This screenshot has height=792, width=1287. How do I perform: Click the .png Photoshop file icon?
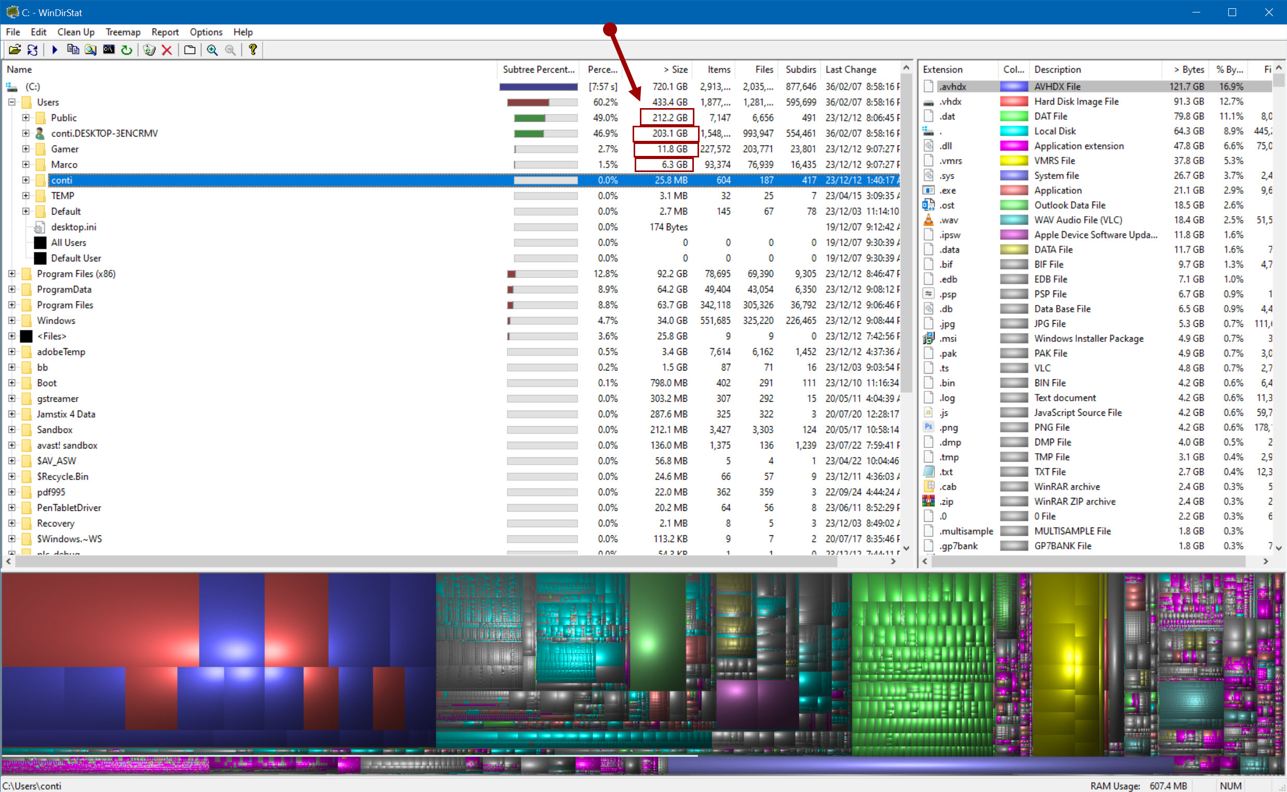pyautogui.click(x=929, y=427)
